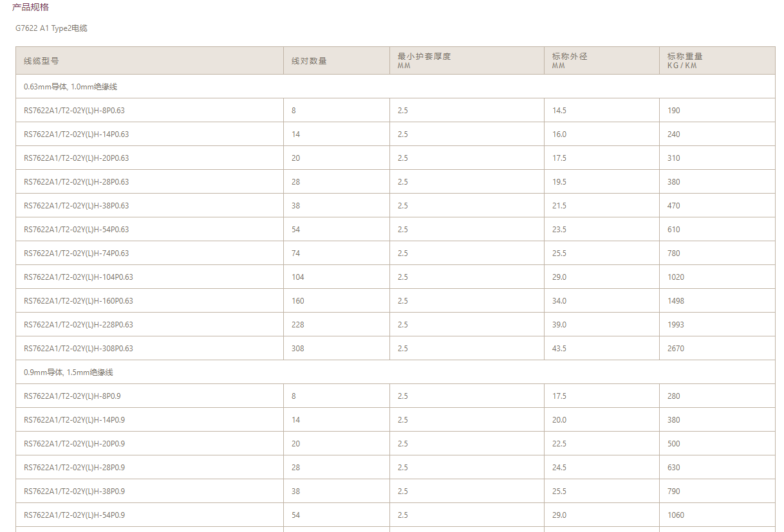This screenshot has width=784, height=532.
Task: Select the 0.63mm导体, 1.0mm绝缘线 group row
Action: point(70,86)
